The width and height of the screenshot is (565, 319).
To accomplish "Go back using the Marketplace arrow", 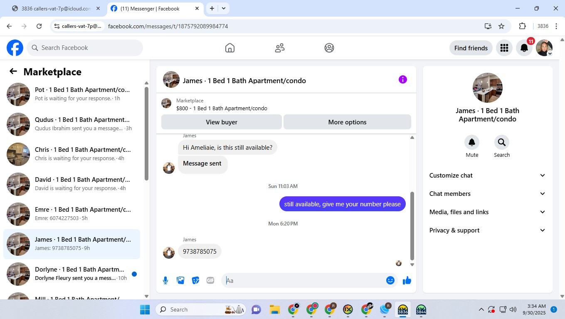I will tap(13, 72).
